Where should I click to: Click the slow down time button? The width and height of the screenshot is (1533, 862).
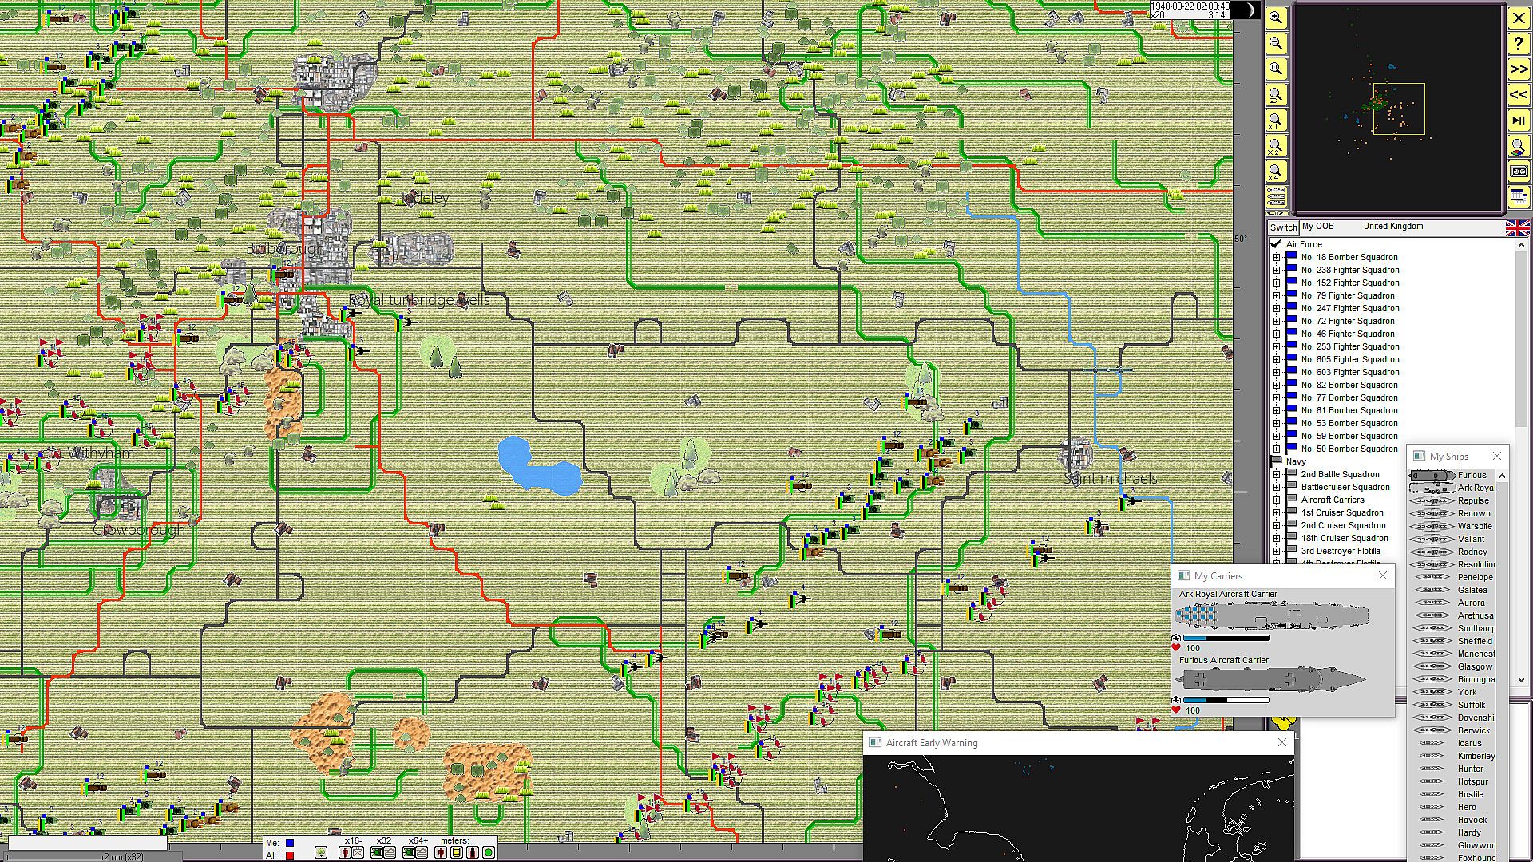point(1519,95)
